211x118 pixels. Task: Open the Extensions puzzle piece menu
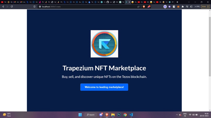183,7
